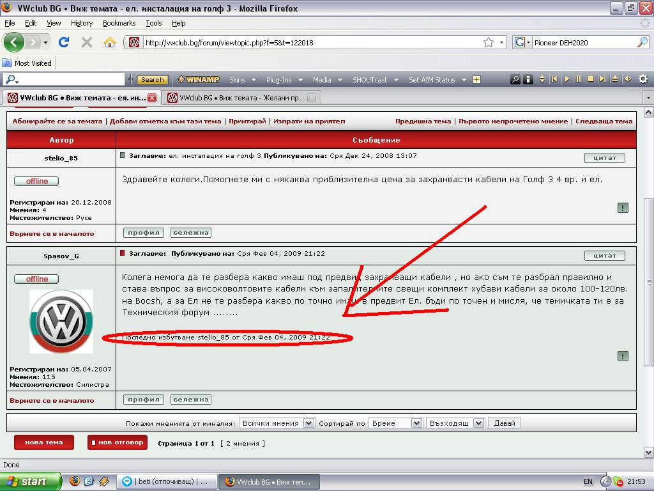Image resolution: width=654 pixels, height=491 pixels.
Task: Click the Firefox Reload page icon
Action: pos(63,42)
